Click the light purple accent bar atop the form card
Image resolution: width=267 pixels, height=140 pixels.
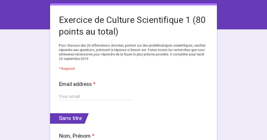133,4
